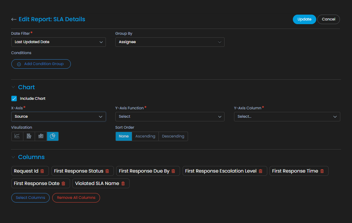
Task: Cancel editing the report
Action: coord(329,19)
